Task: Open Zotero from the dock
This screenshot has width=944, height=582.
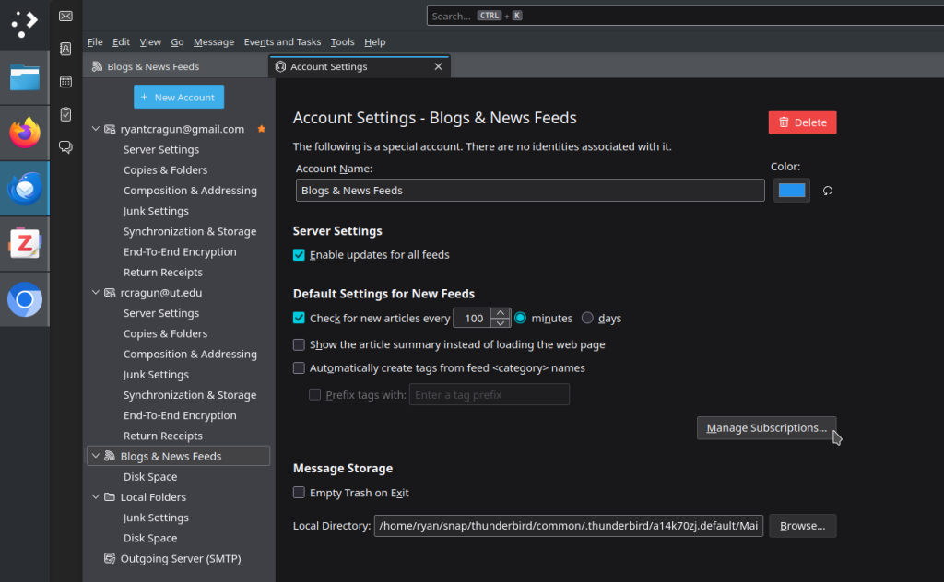Action: pos(25,244)
